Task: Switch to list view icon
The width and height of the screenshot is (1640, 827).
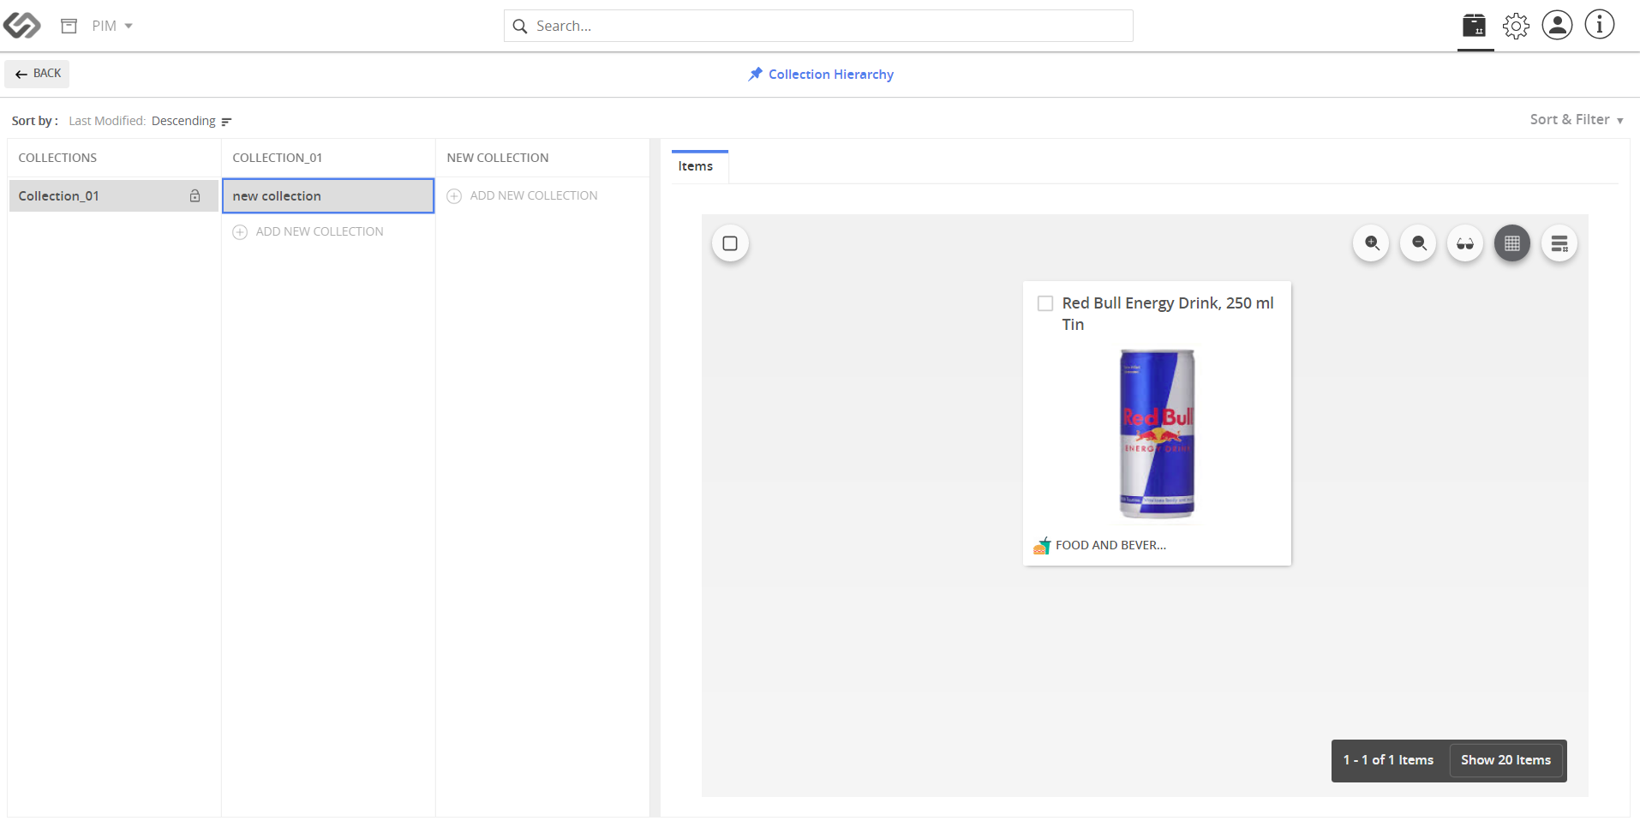Action: point(1559,243)
